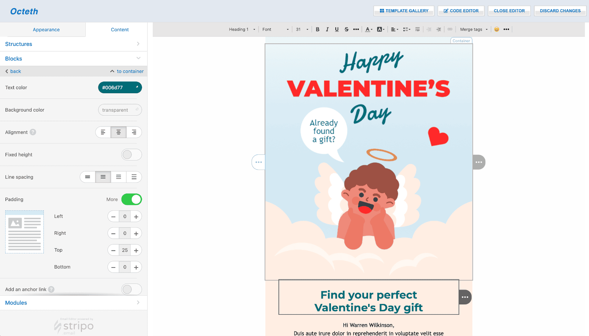Select center alignment in the Alignment row
The image size is (589, 336).
click(119, 132)
